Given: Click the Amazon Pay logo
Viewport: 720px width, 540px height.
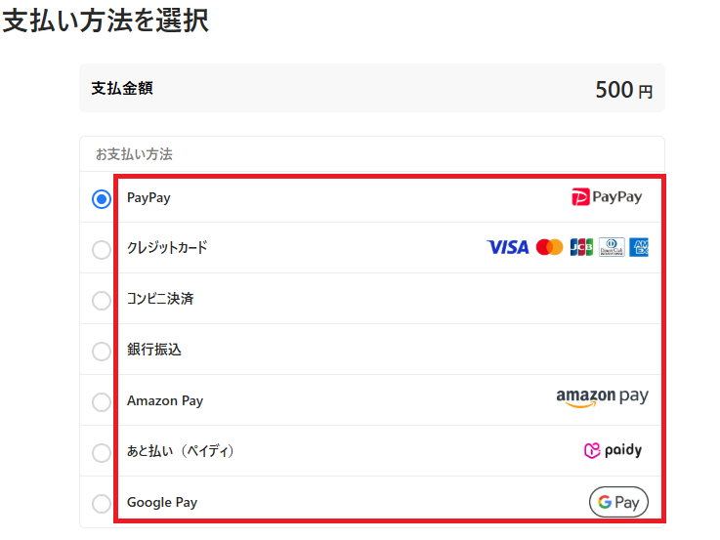Looking at the screenshot, I should (602, 397).
